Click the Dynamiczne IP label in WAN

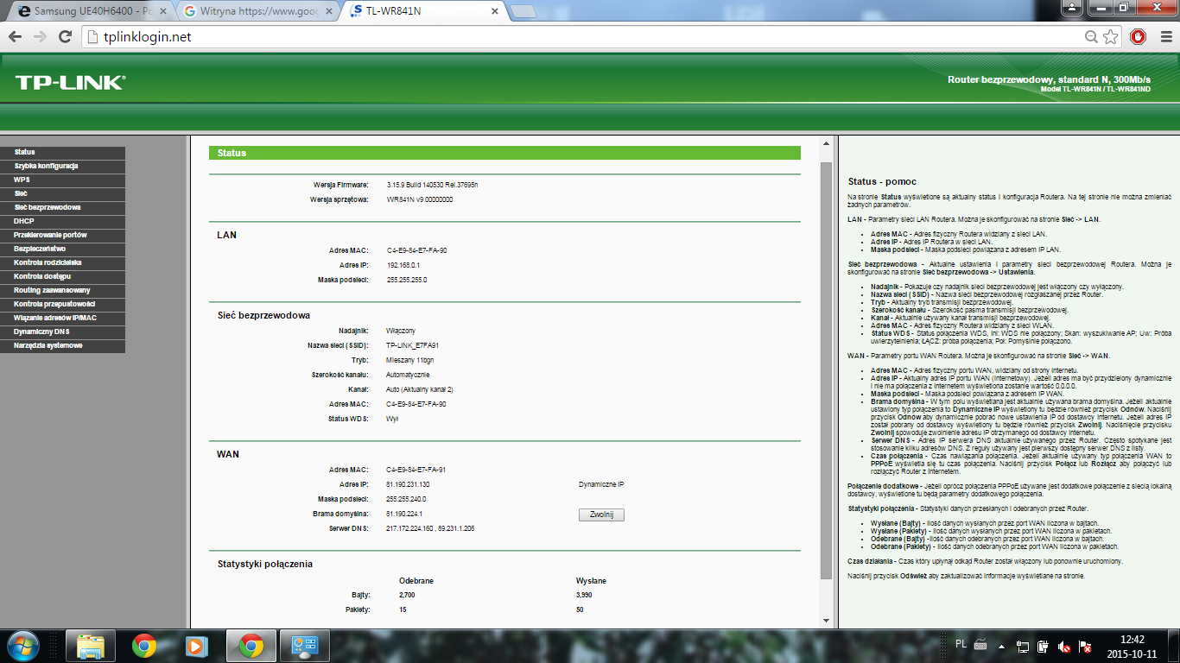coord(601,484)
